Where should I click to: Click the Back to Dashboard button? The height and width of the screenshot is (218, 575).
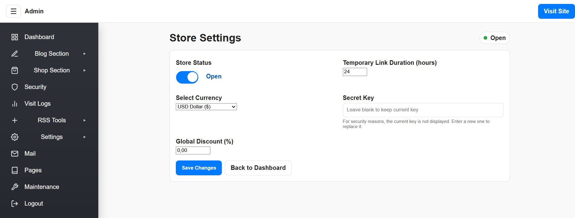click(x=258, y=168)
